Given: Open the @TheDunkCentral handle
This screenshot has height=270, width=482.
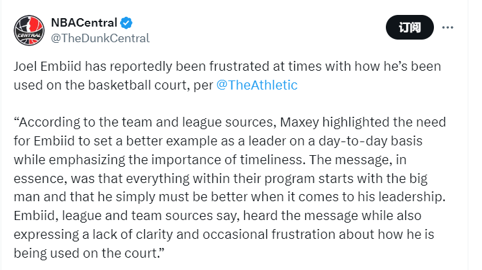Looking at the screenshot, I should [100, 38].
